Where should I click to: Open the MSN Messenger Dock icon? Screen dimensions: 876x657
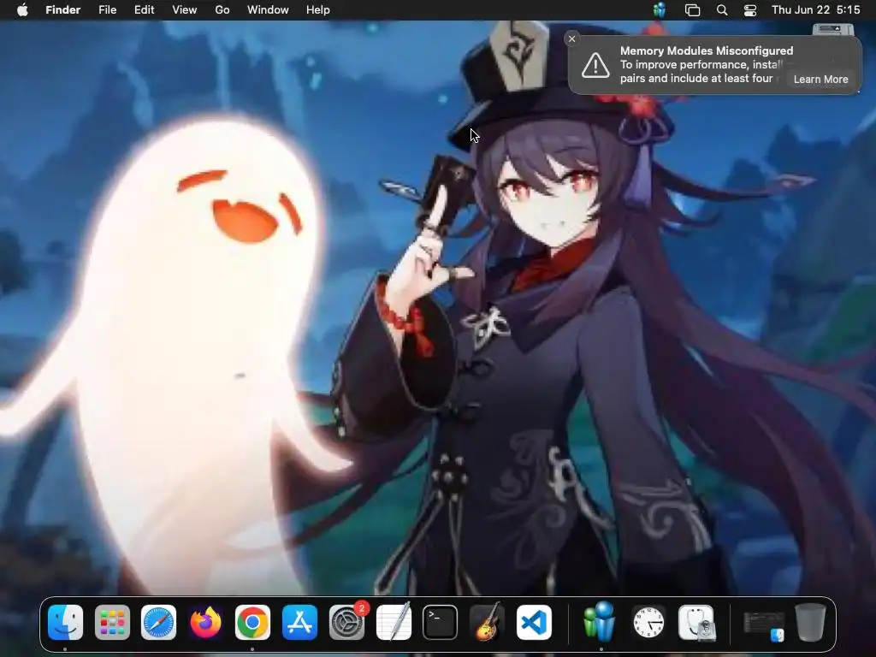coord(600,621)
